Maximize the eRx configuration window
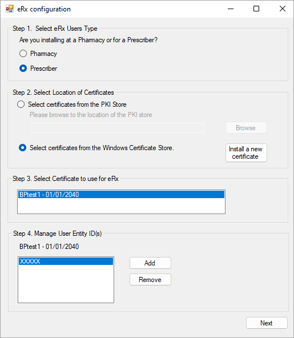 click(256, 9)
